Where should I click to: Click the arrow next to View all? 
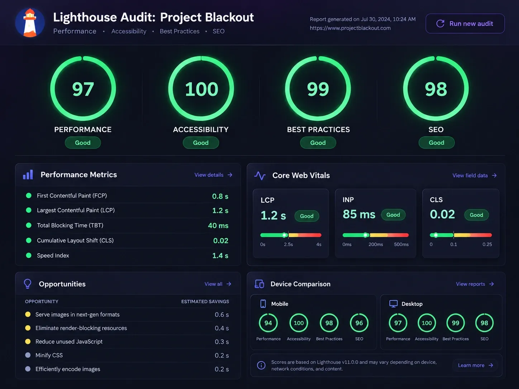[229, 284]
